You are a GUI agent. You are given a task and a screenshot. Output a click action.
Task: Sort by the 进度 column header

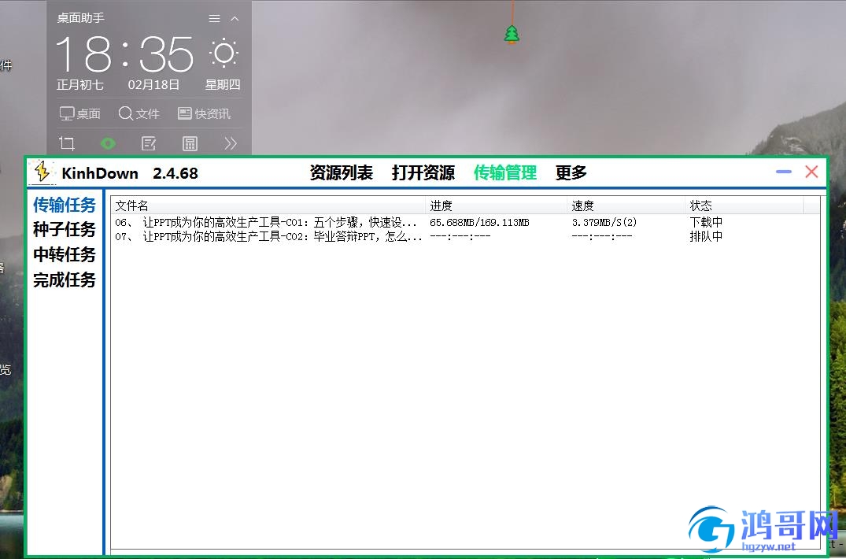(x=497, y=205)
